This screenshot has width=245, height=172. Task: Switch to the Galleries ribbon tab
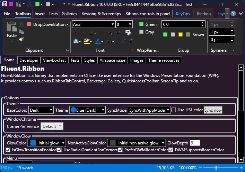click(69, 14)
